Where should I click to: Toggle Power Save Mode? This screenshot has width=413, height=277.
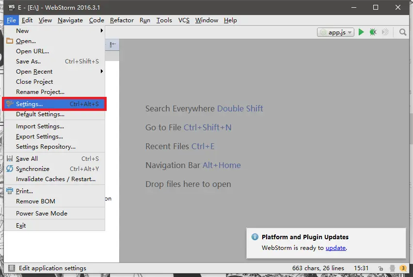(x=54, y=214)
